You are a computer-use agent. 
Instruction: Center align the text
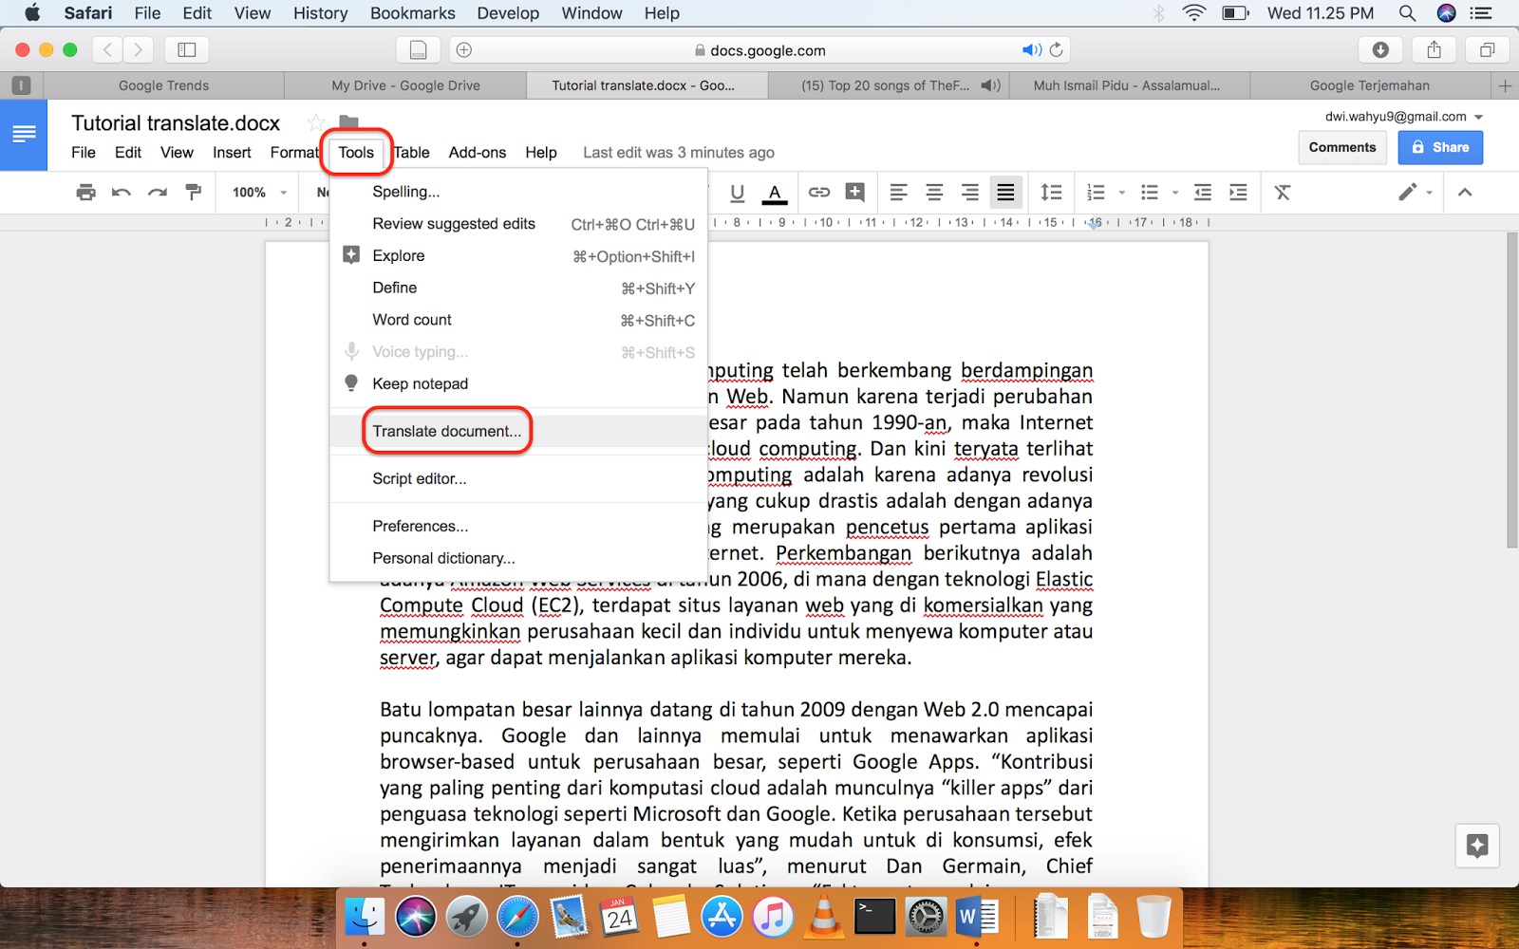click(x=934, y=193)
